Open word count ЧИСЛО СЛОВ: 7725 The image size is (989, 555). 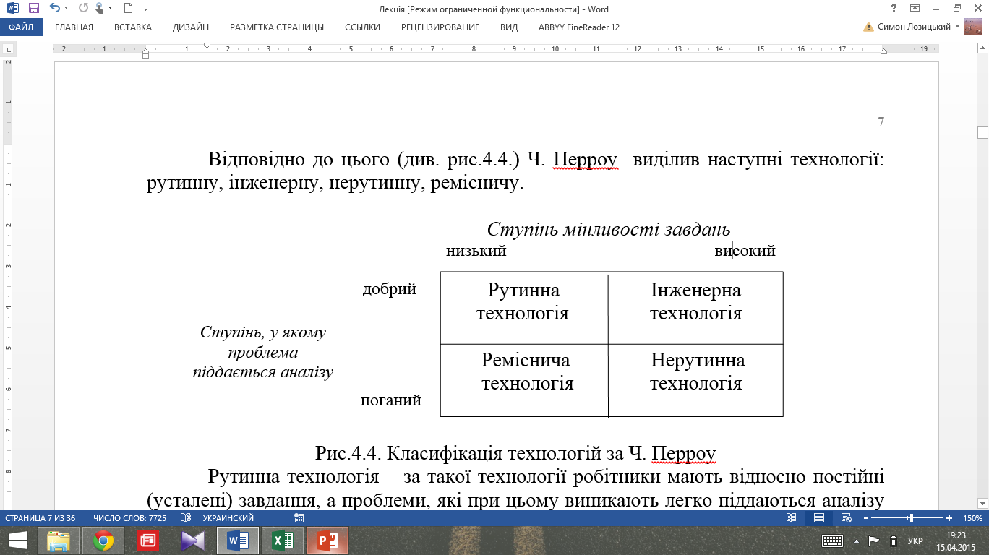(x=130, y=518)
